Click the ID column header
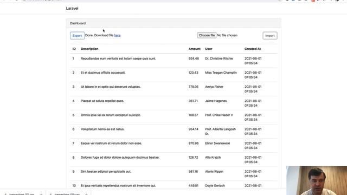Image resolution: width=347 pixels, height=195 pixels. [74, 49]
